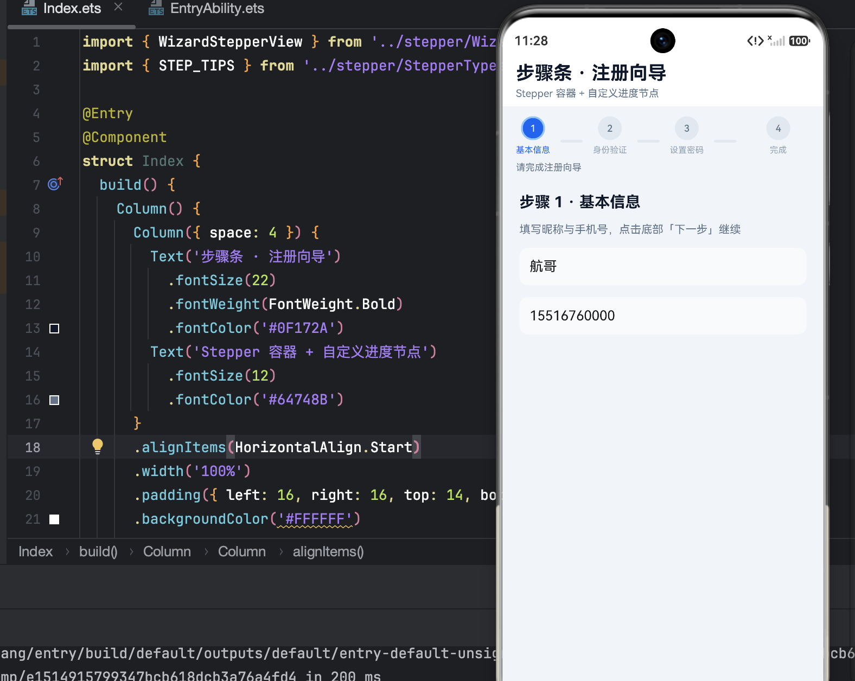Screen dimensions: 855x681
Task: Click the 步骤 1 · 基本信息 heading in the previewer
Action: (579, 202)
